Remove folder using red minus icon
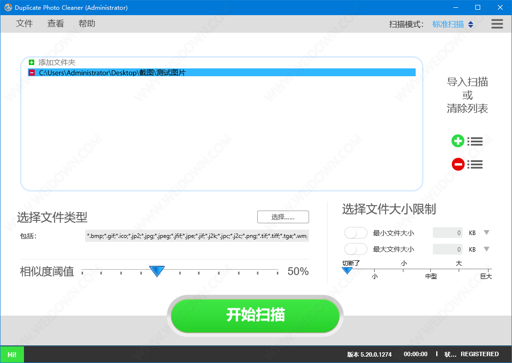The image size is (512, 363). [32, 73]
